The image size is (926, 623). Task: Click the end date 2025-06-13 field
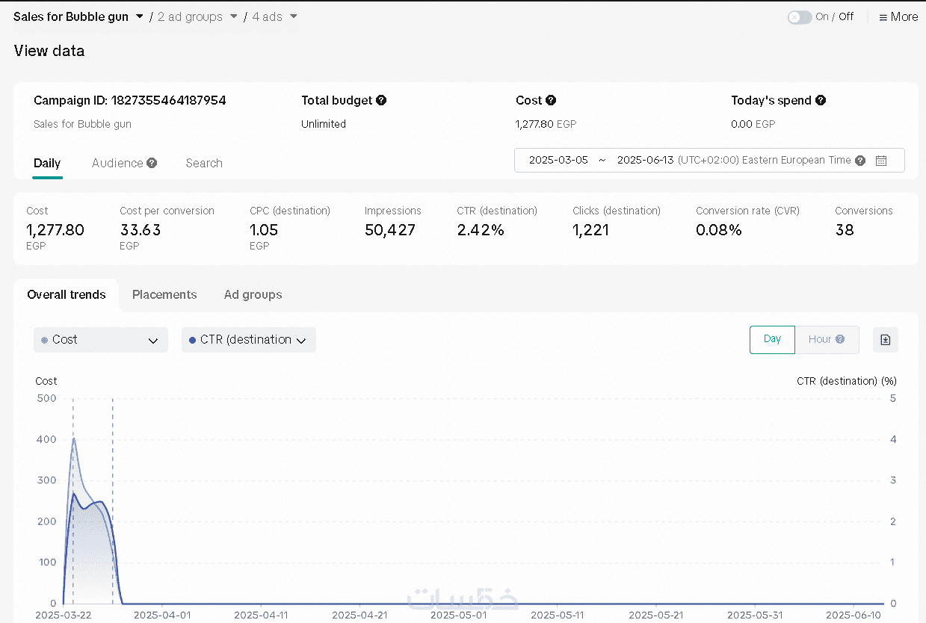tap(645, 160)
